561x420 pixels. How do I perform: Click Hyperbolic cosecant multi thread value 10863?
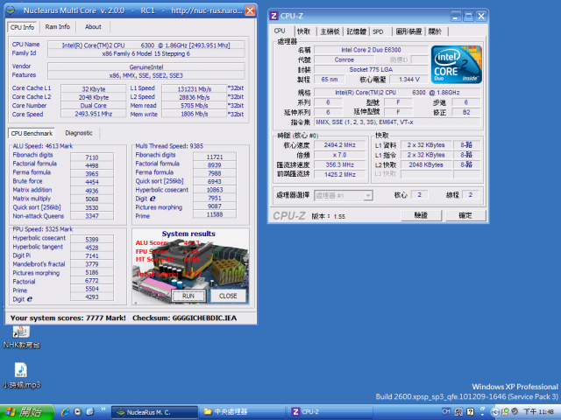coord(215,190)
